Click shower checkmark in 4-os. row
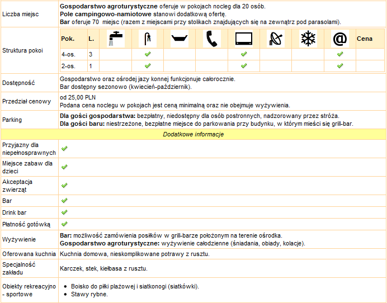387x303 pixels. (x=148, y=54)
